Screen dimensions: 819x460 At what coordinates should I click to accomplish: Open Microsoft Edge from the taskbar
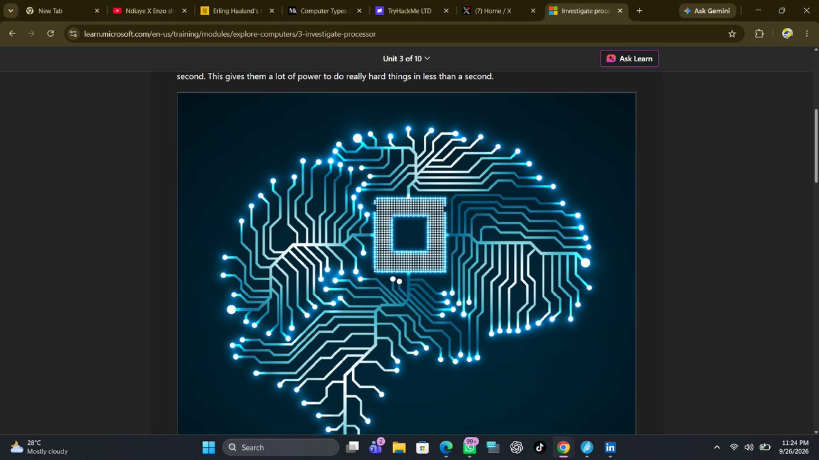446,447
